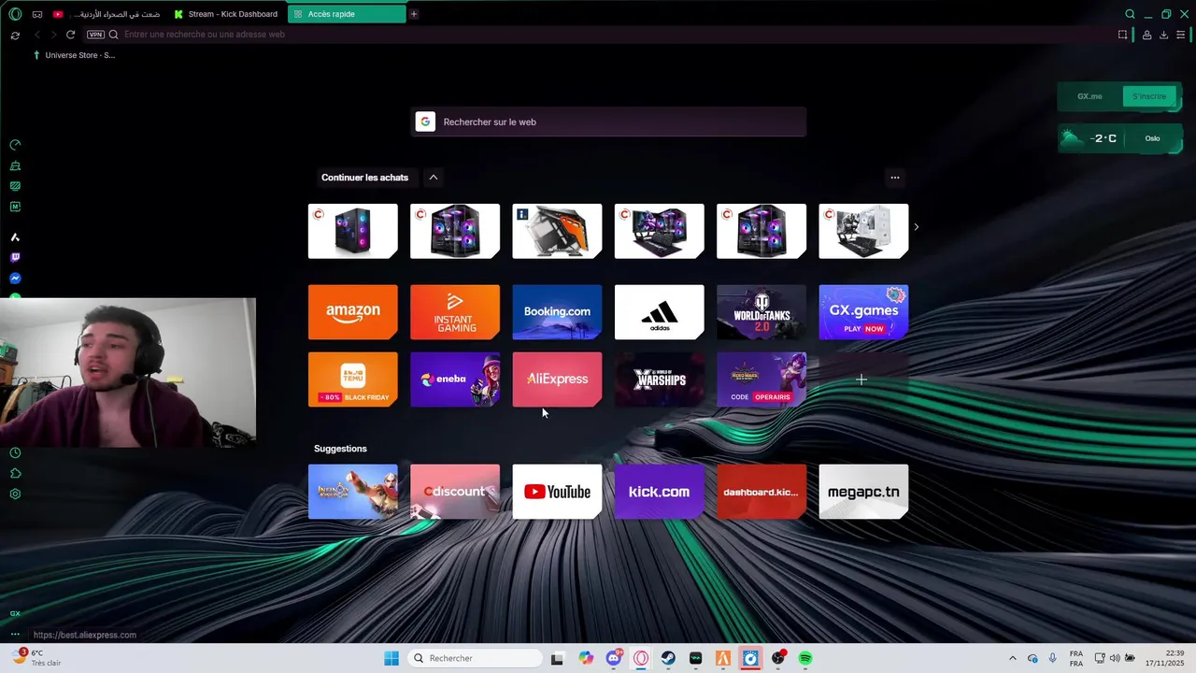Open GX Control speedometer icon in sidebar
This screenshot has width=1196, height=673.
click(15, 145)
